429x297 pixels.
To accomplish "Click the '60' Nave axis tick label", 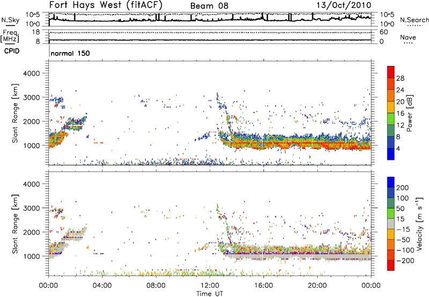I will [x=384, y=32].
